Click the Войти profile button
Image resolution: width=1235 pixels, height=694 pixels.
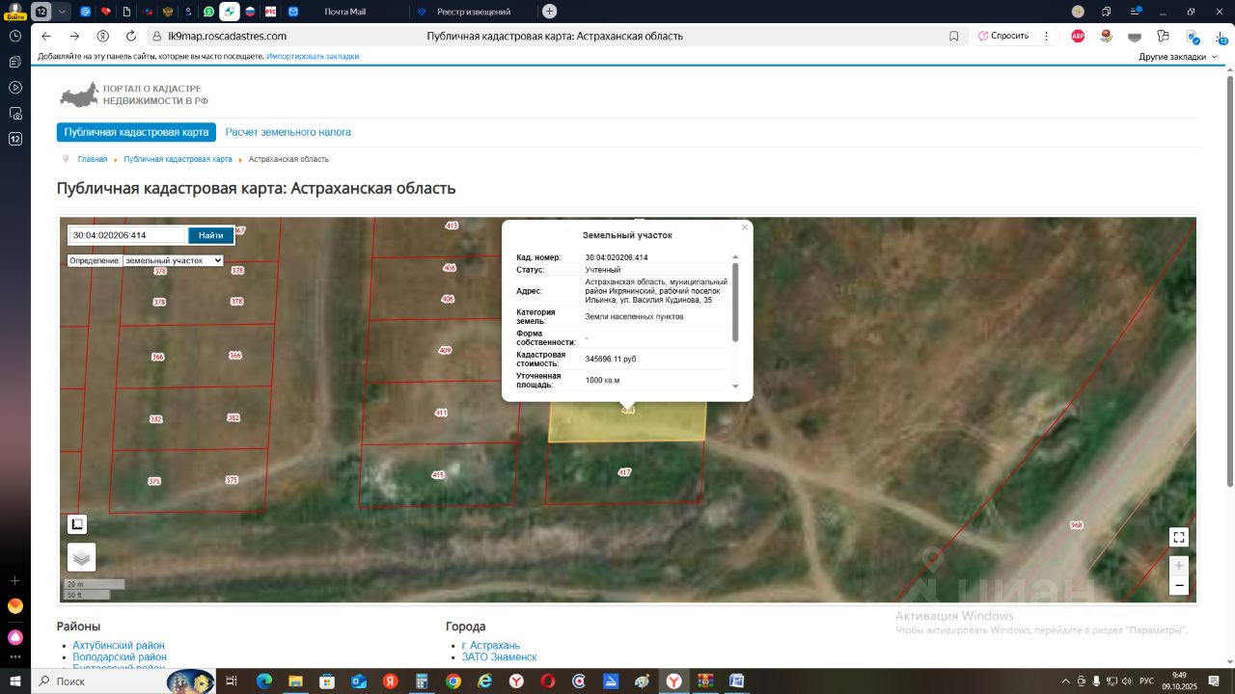[14, 12]
